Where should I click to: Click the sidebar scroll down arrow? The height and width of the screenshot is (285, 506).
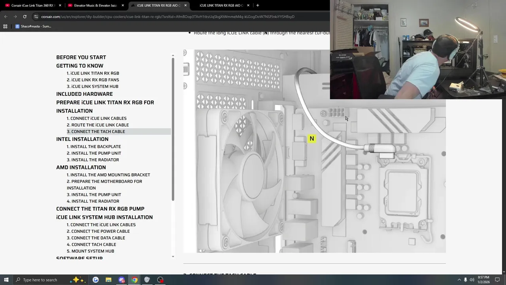click(173, 256)
